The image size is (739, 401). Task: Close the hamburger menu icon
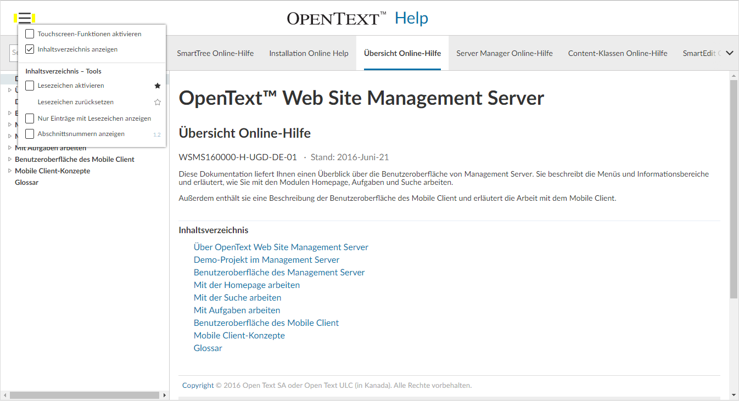[25, 18]
